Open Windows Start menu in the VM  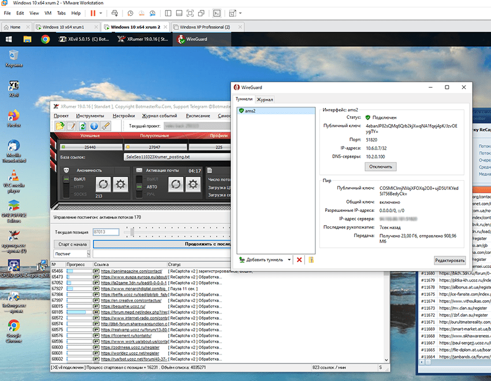pyautogui.click(x=9, y=39)
